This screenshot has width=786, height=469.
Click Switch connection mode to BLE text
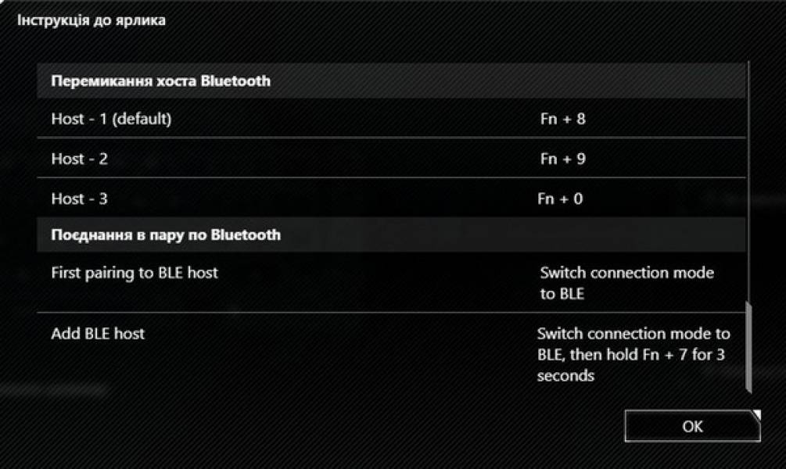[x=626, y=283]
